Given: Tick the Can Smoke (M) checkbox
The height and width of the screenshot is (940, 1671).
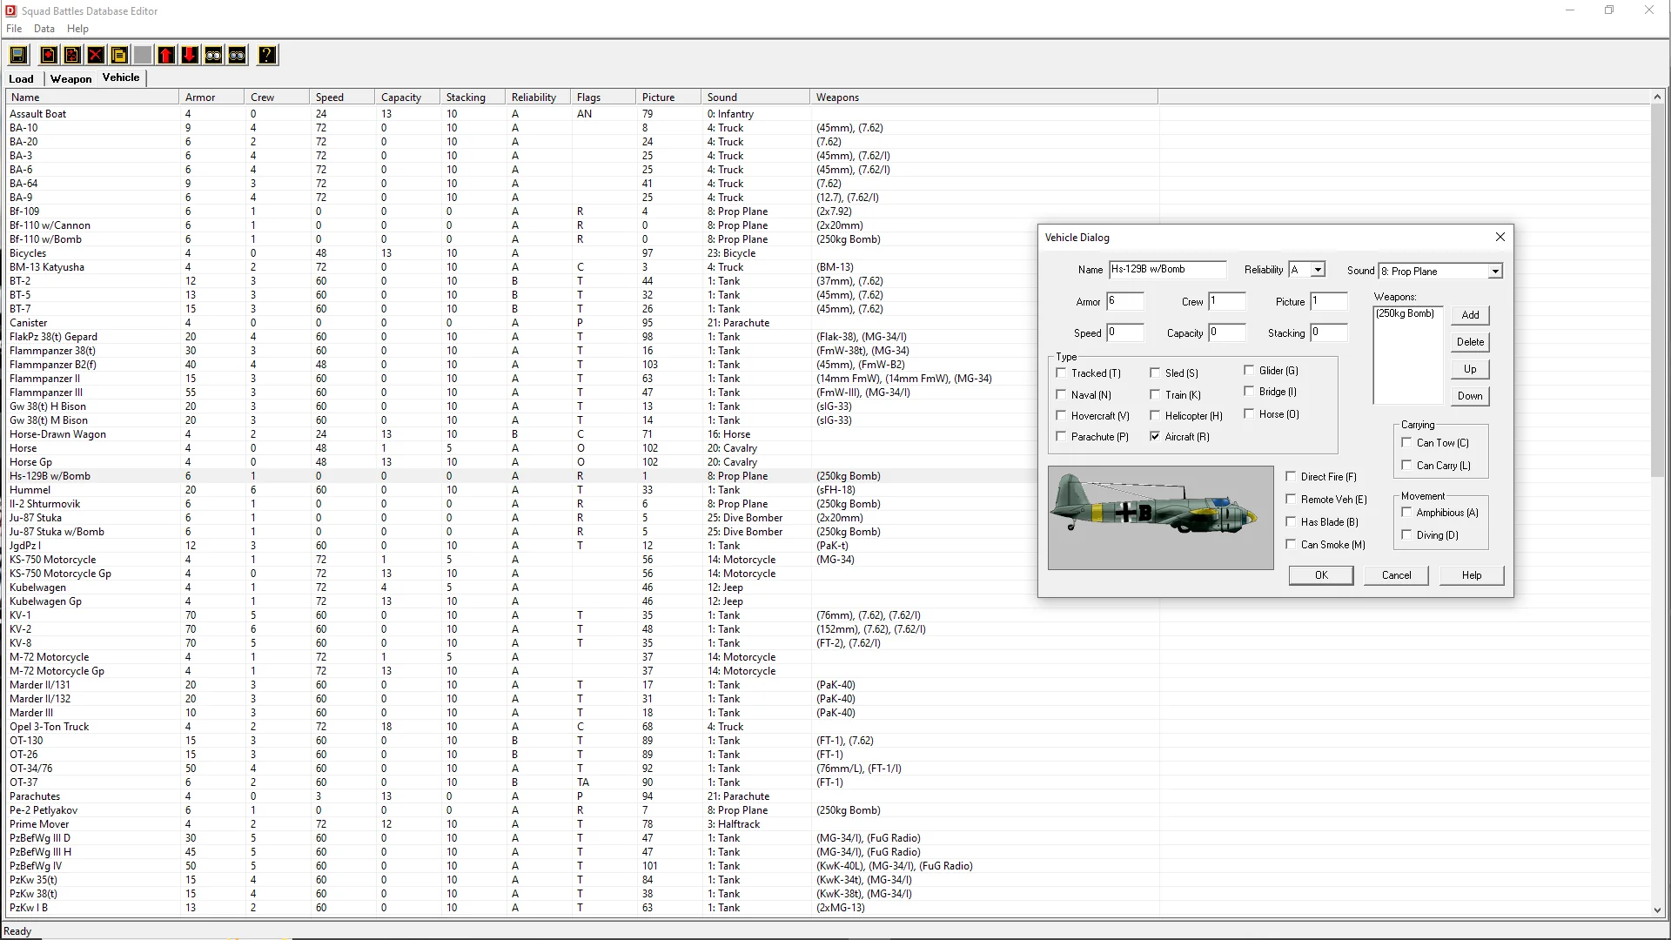Looking at the screenshot, I should coord(1291,544).
